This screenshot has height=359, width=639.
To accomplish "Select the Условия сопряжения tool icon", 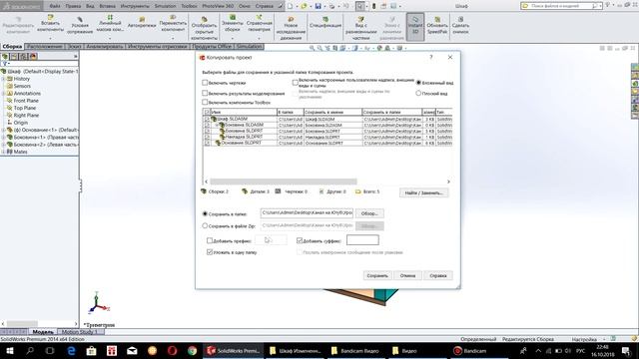I will pyautogui.click(x=80, y=20).
